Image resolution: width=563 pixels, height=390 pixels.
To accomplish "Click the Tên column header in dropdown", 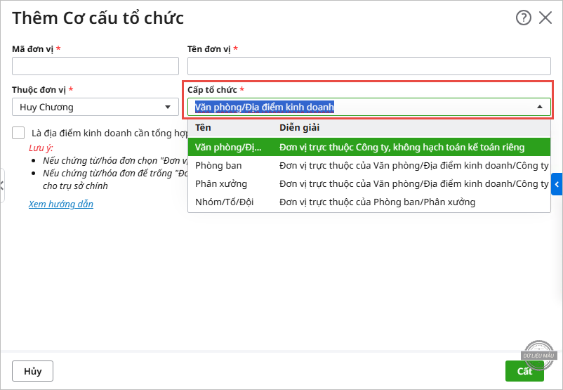I will 204,128.
